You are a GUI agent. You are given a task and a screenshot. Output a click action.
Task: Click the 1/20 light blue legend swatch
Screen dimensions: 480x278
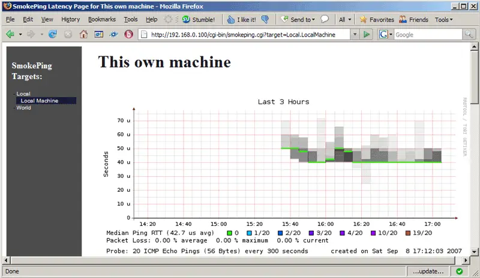click(x=249, y=233)
